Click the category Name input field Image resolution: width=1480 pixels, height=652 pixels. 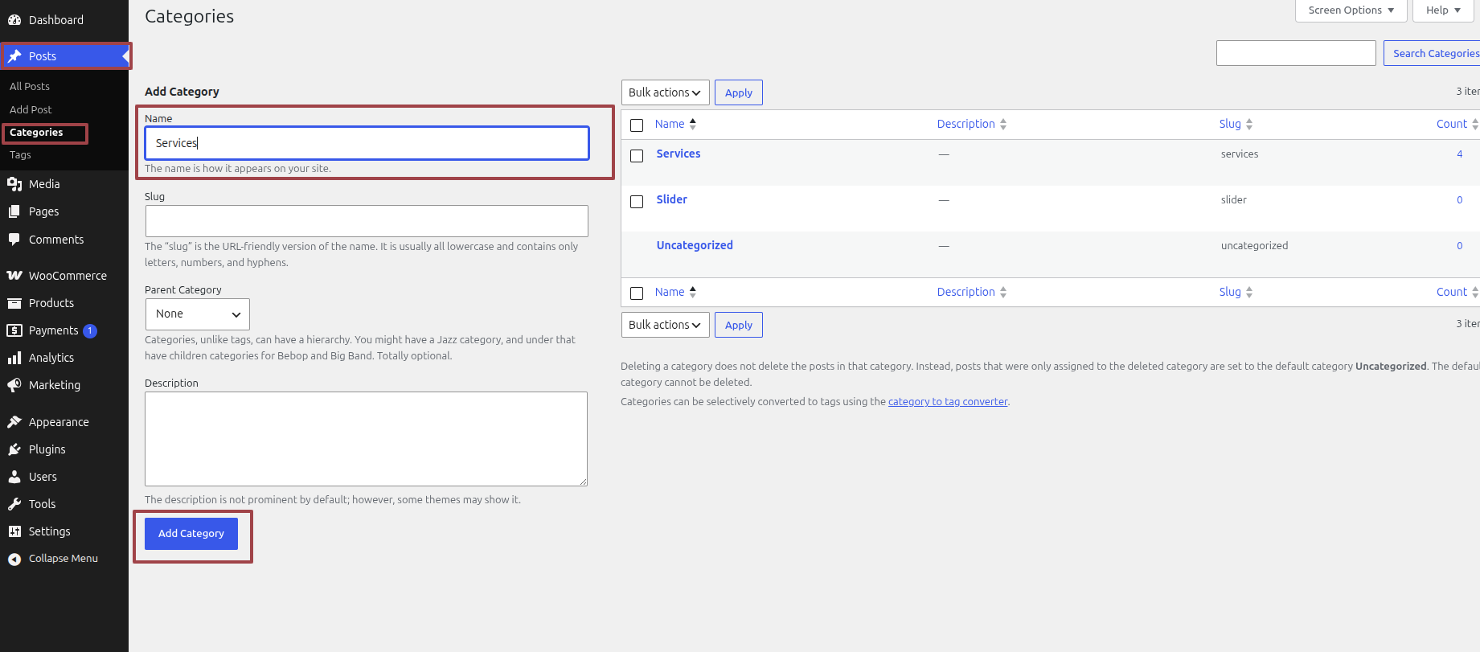click(x=367, y=143)
